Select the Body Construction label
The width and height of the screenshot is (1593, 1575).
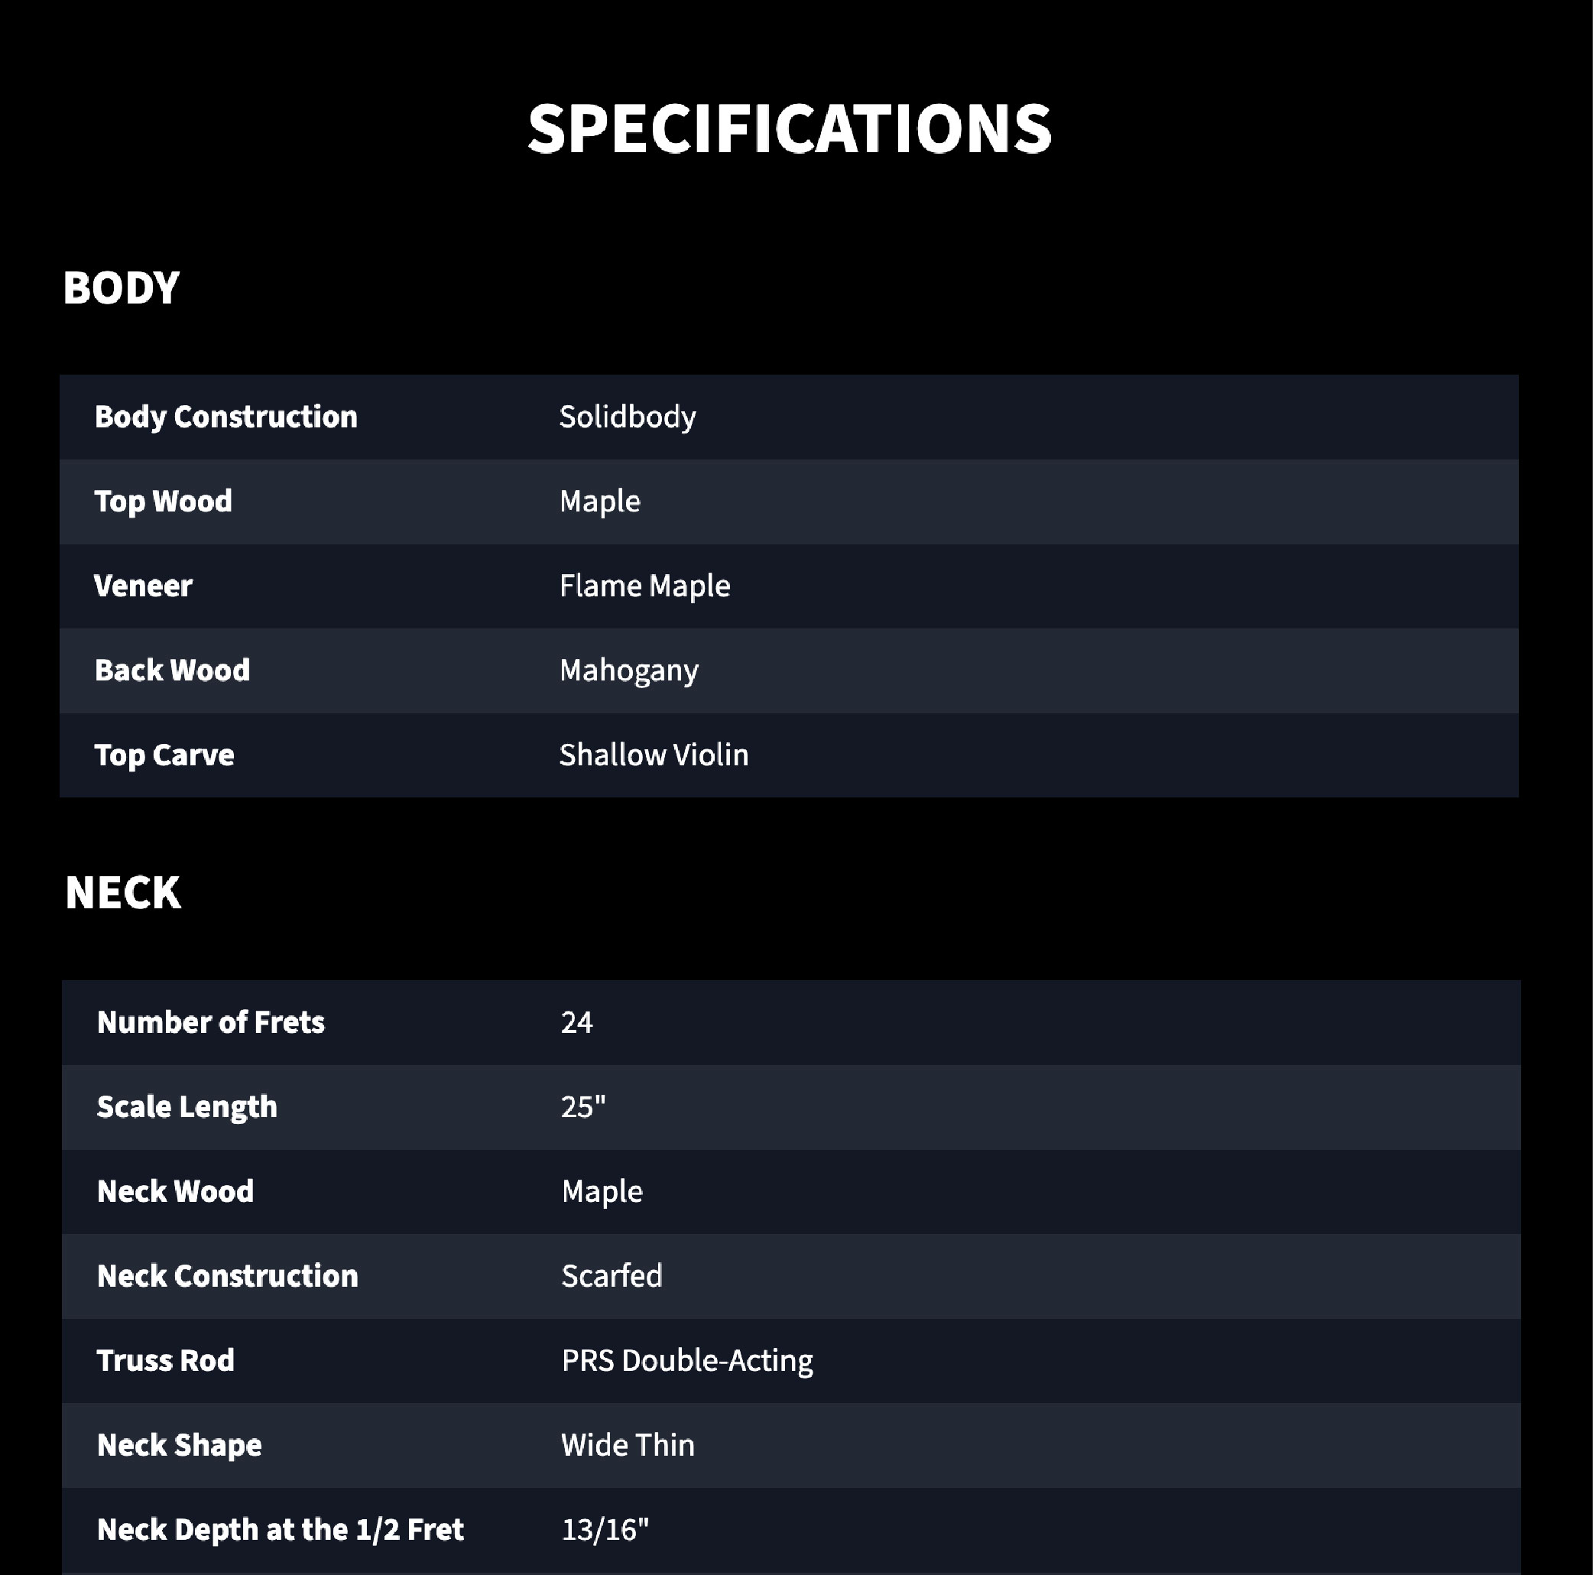tap(226, 417)
